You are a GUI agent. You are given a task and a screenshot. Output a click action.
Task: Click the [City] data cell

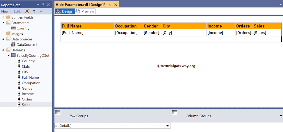[x=184, y=33]
